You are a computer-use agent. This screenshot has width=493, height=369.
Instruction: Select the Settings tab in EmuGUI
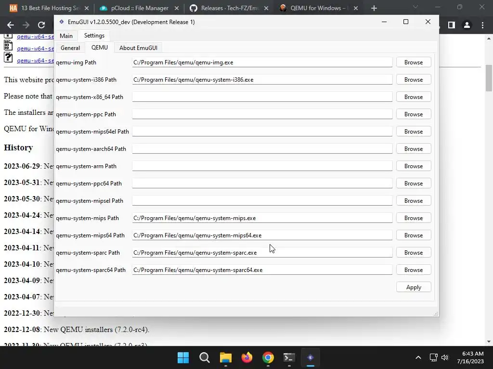click(94, 36)
